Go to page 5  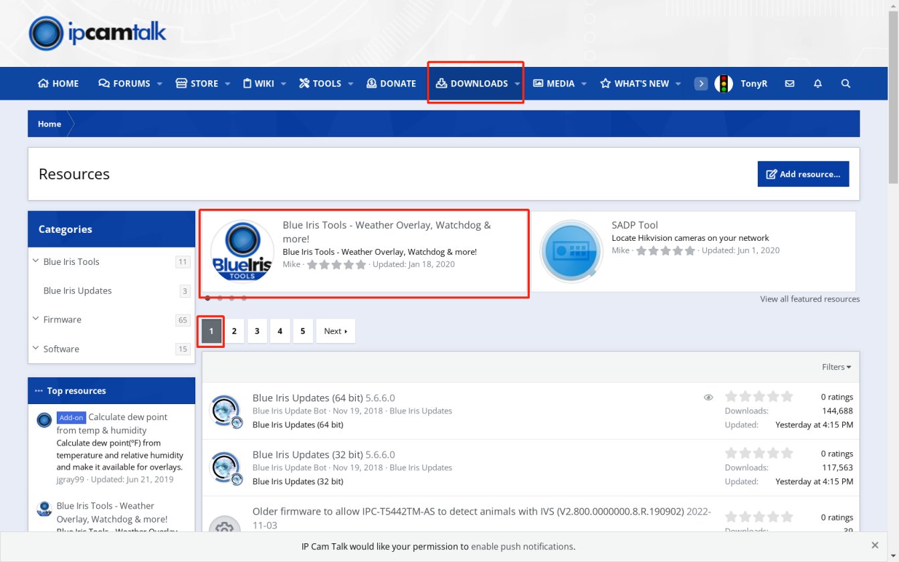click(302, 331)
